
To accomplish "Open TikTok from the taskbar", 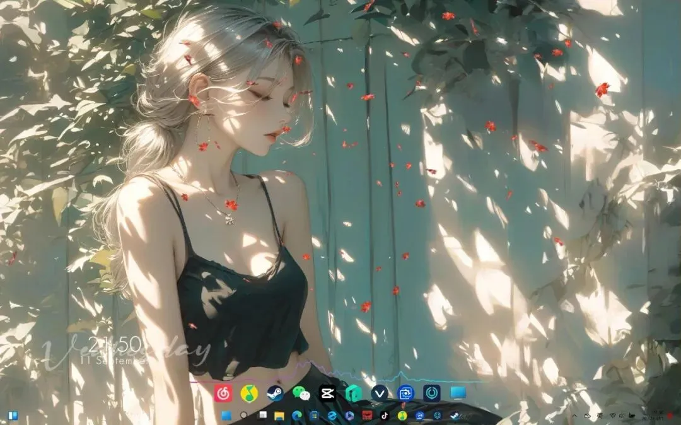I will [x=385, y=416].
